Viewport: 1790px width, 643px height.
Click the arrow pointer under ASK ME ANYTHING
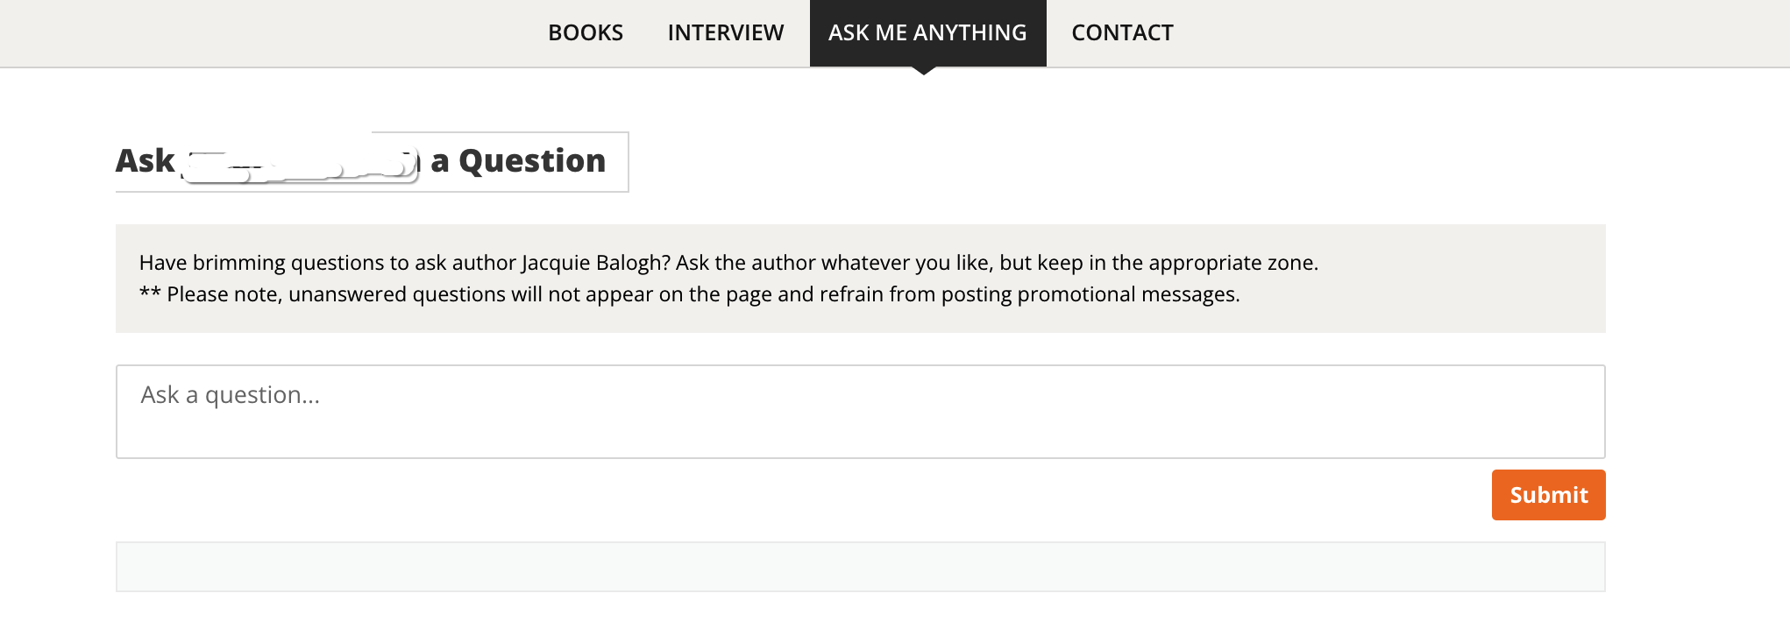coord(924,71)
